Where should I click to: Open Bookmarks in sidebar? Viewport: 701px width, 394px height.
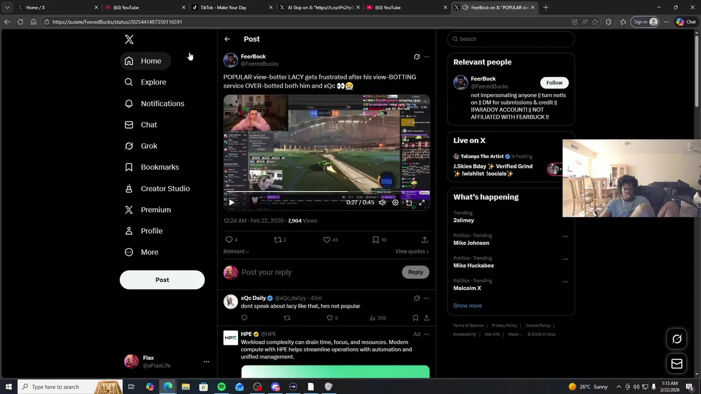[x=152, y=167]
